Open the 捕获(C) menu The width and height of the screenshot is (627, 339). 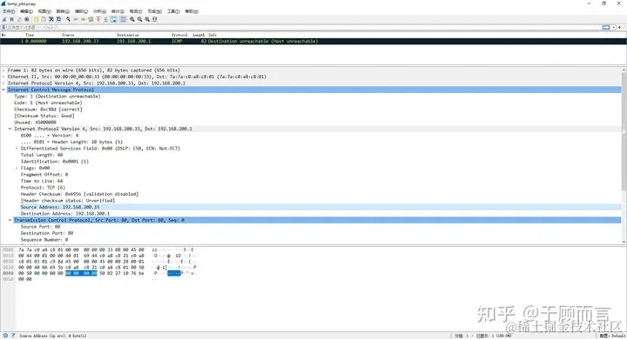81,11
